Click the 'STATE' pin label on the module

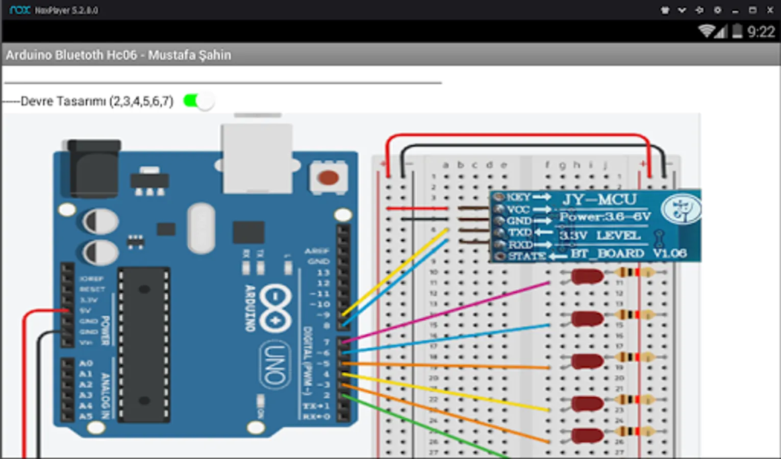pos(527,256)
